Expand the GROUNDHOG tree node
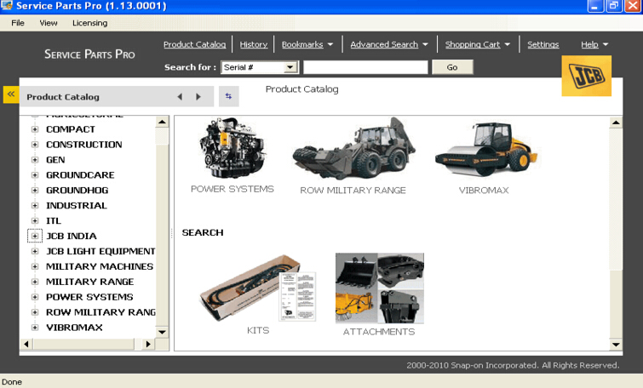 [x=35, y=191]
